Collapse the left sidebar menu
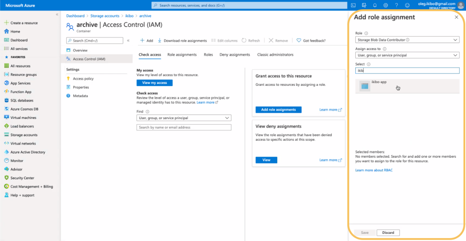 [x=57, y=14]
